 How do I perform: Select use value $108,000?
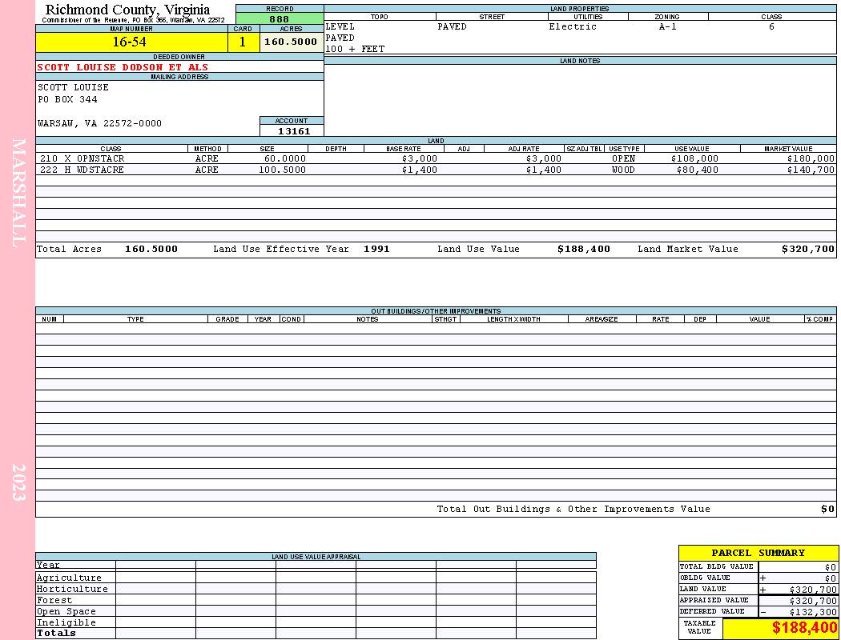pyautogui.click(x=694, y=159)
